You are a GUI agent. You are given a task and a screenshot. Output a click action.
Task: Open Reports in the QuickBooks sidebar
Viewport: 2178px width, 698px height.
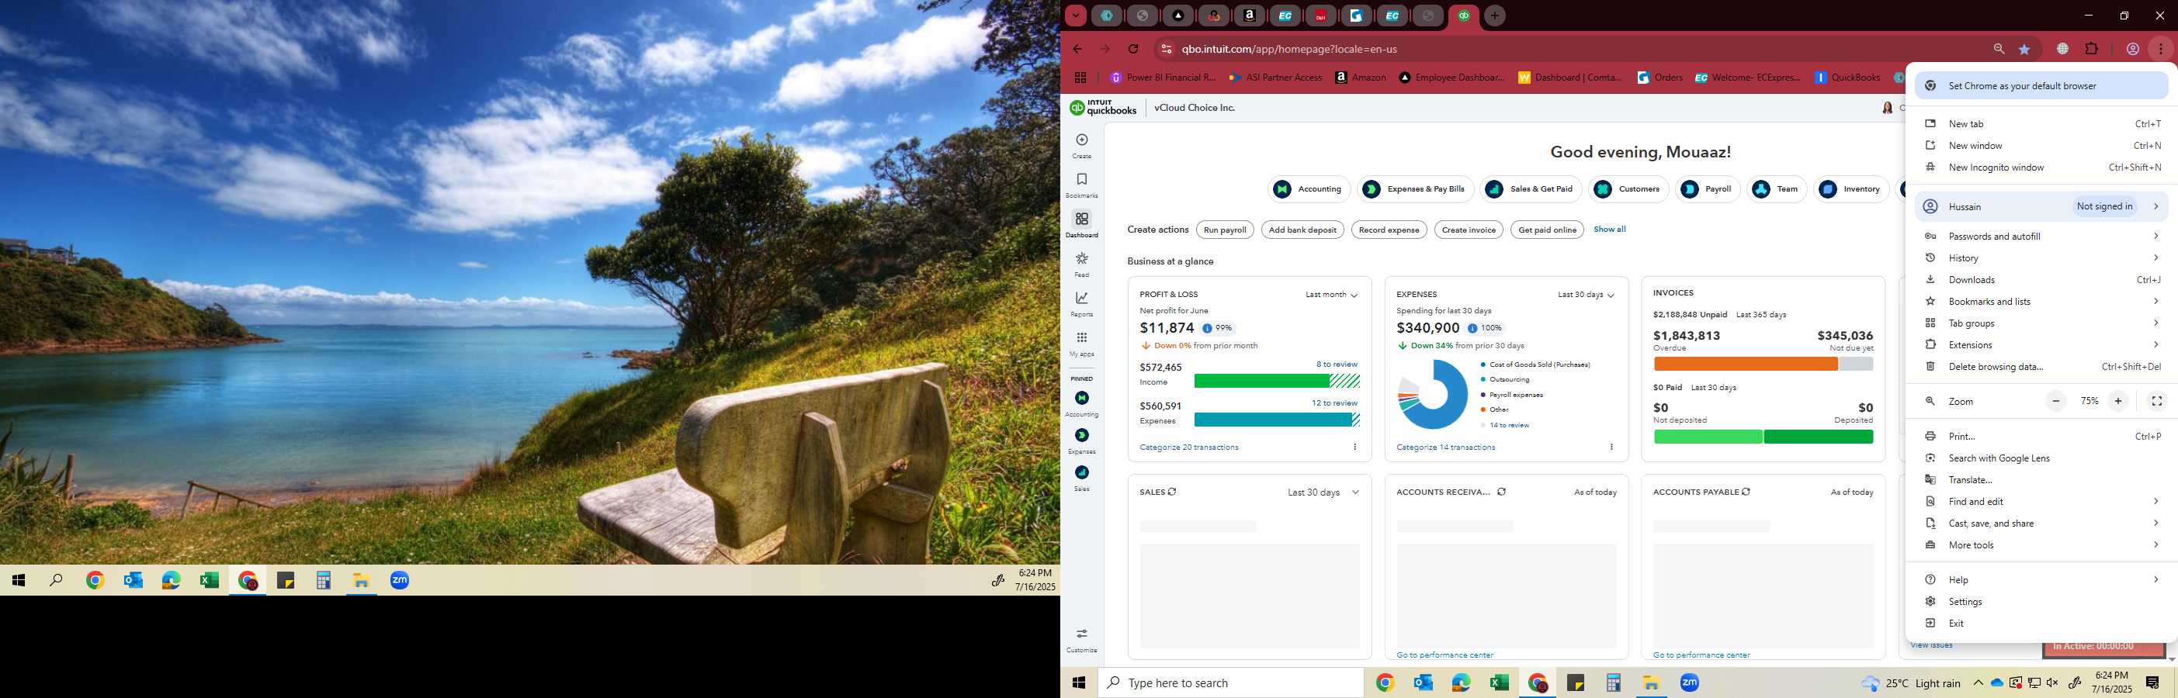pyautogui.click(x=1081, y=304)
